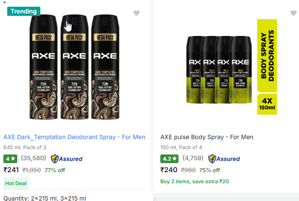Screen dimensions: 299x201
Task: Click the 77% off discount label
Action: [x=55, y=170]
